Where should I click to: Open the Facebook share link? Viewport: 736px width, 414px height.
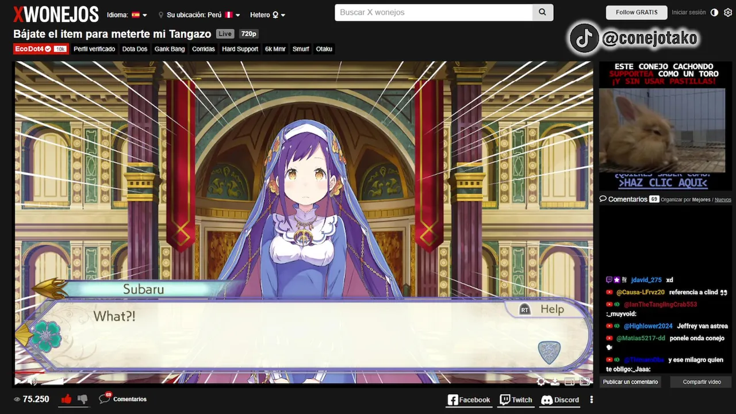[x=469, y=400]
